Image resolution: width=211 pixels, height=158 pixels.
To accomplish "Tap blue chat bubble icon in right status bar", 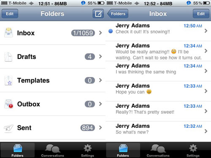I will 189,3.
